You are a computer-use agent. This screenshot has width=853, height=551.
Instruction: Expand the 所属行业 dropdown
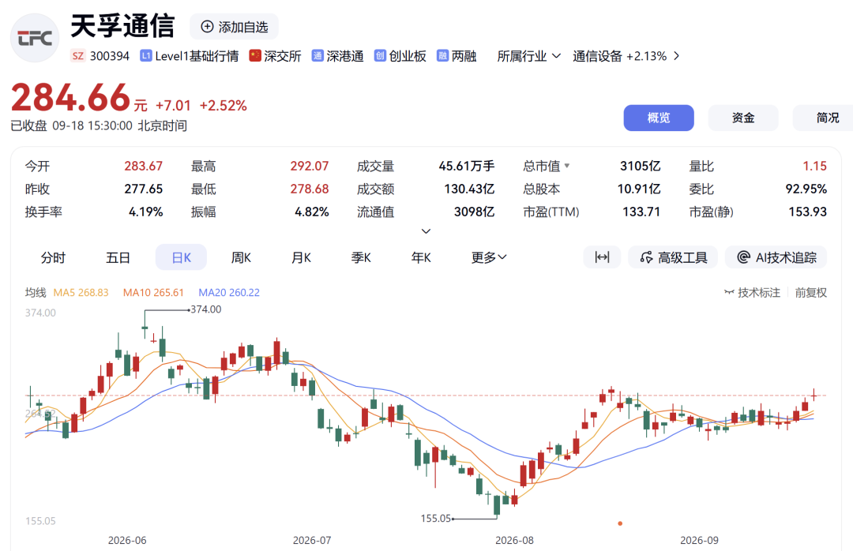pyautogui.click(x=528, y=56)
